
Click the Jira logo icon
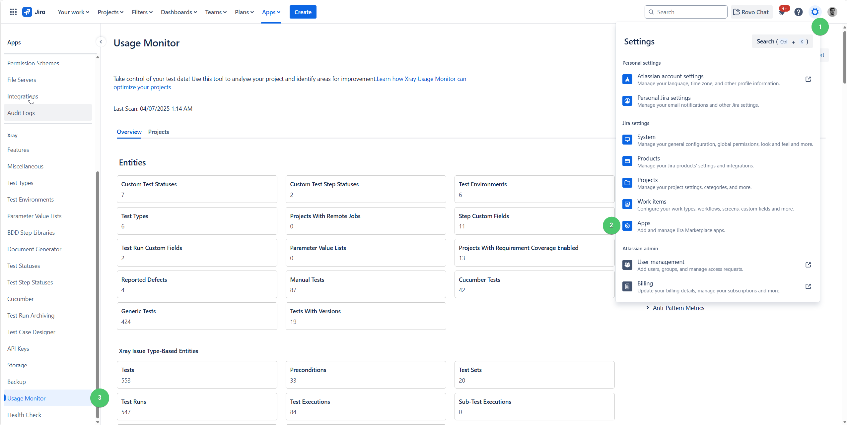click(x=27, y=12)
